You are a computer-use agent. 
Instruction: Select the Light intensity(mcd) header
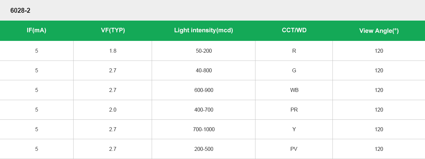tap(203, 30)
